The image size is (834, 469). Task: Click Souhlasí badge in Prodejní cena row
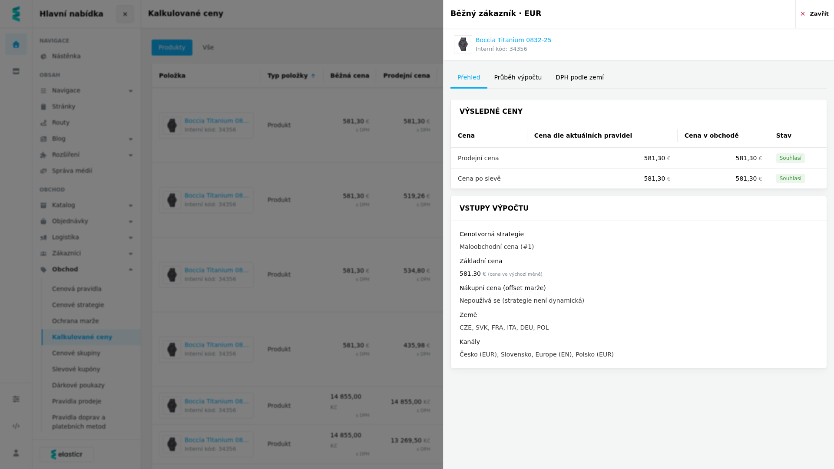coord(790,159)
